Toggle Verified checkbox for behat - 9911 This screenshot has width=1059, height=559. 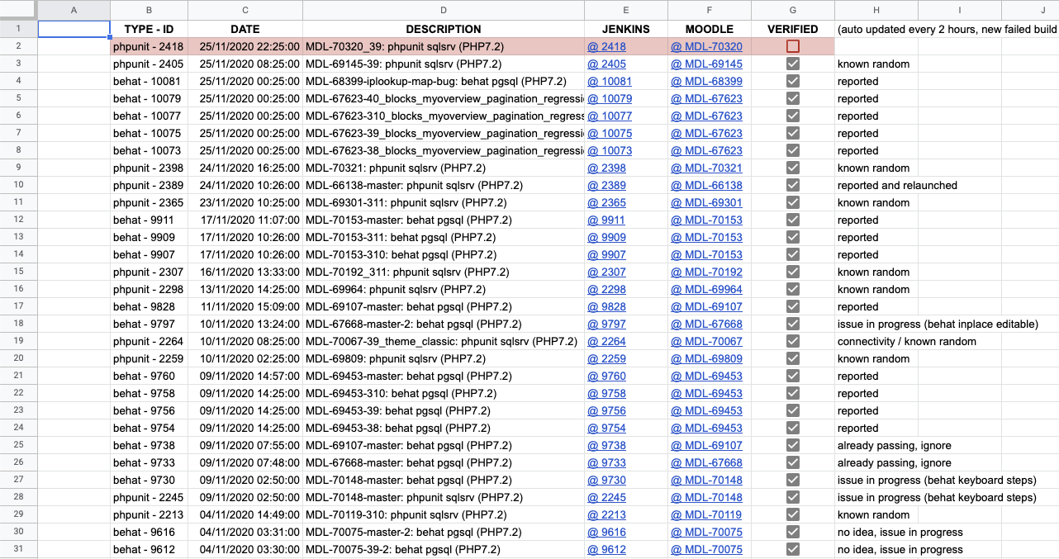793,220
